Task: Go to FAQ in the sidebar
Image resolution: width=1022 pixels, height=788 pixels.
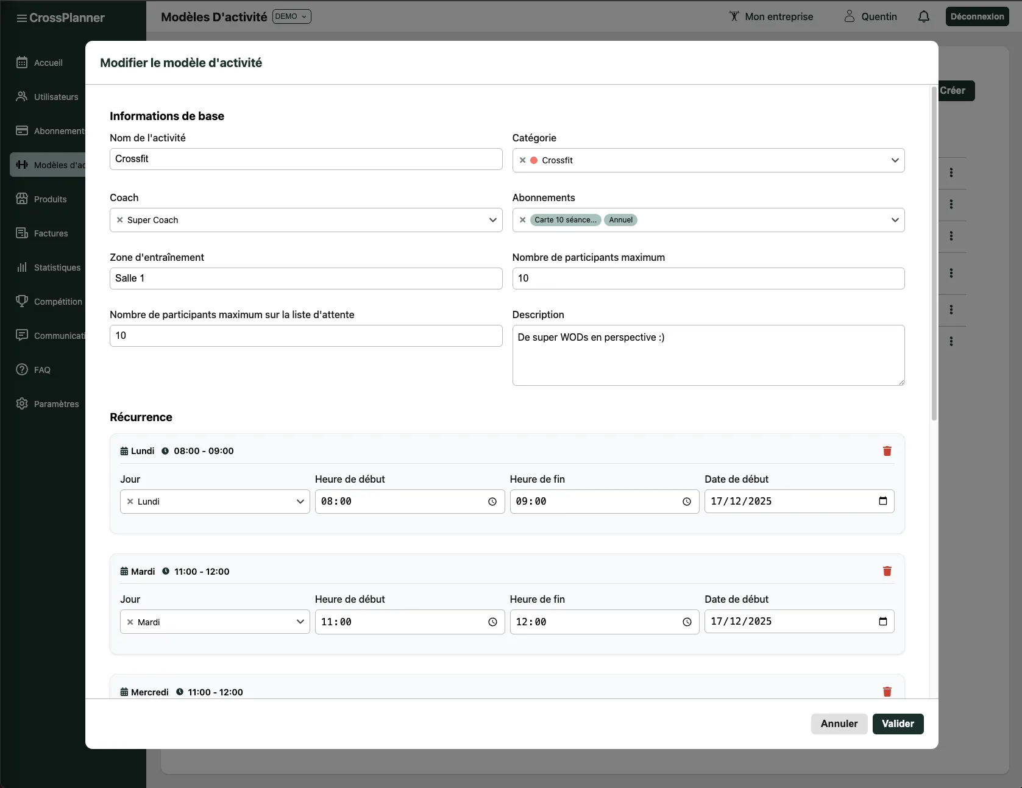Action: tap(42, 370)
